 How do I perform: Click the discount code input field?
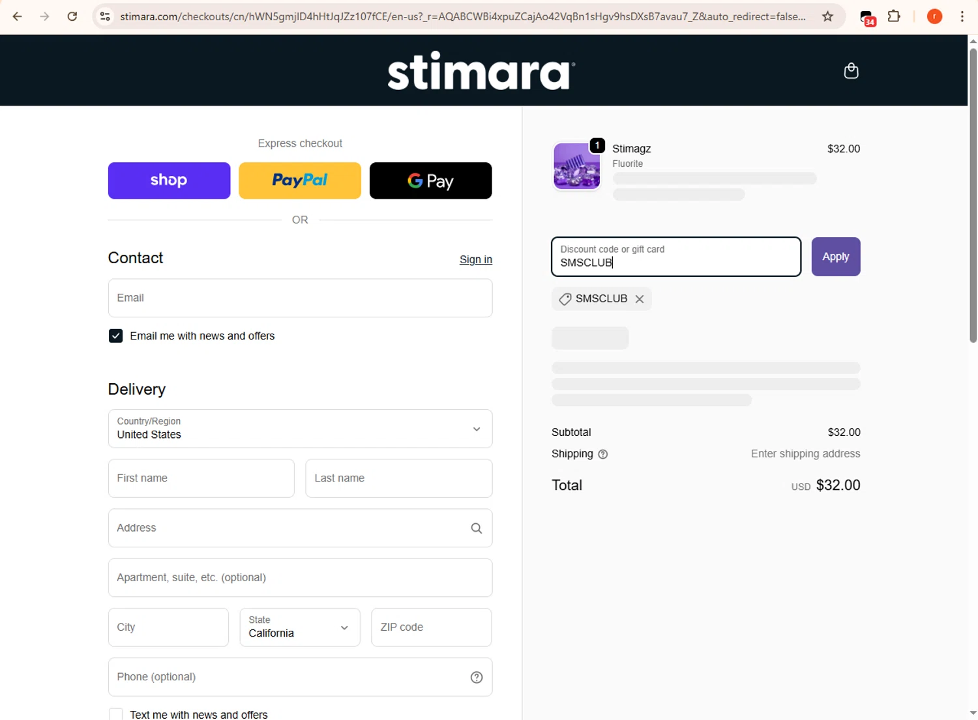(676, 257)
